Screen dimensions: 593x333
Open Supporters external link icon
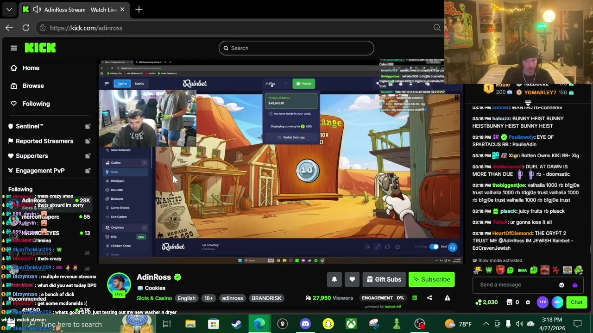[88, 156]
